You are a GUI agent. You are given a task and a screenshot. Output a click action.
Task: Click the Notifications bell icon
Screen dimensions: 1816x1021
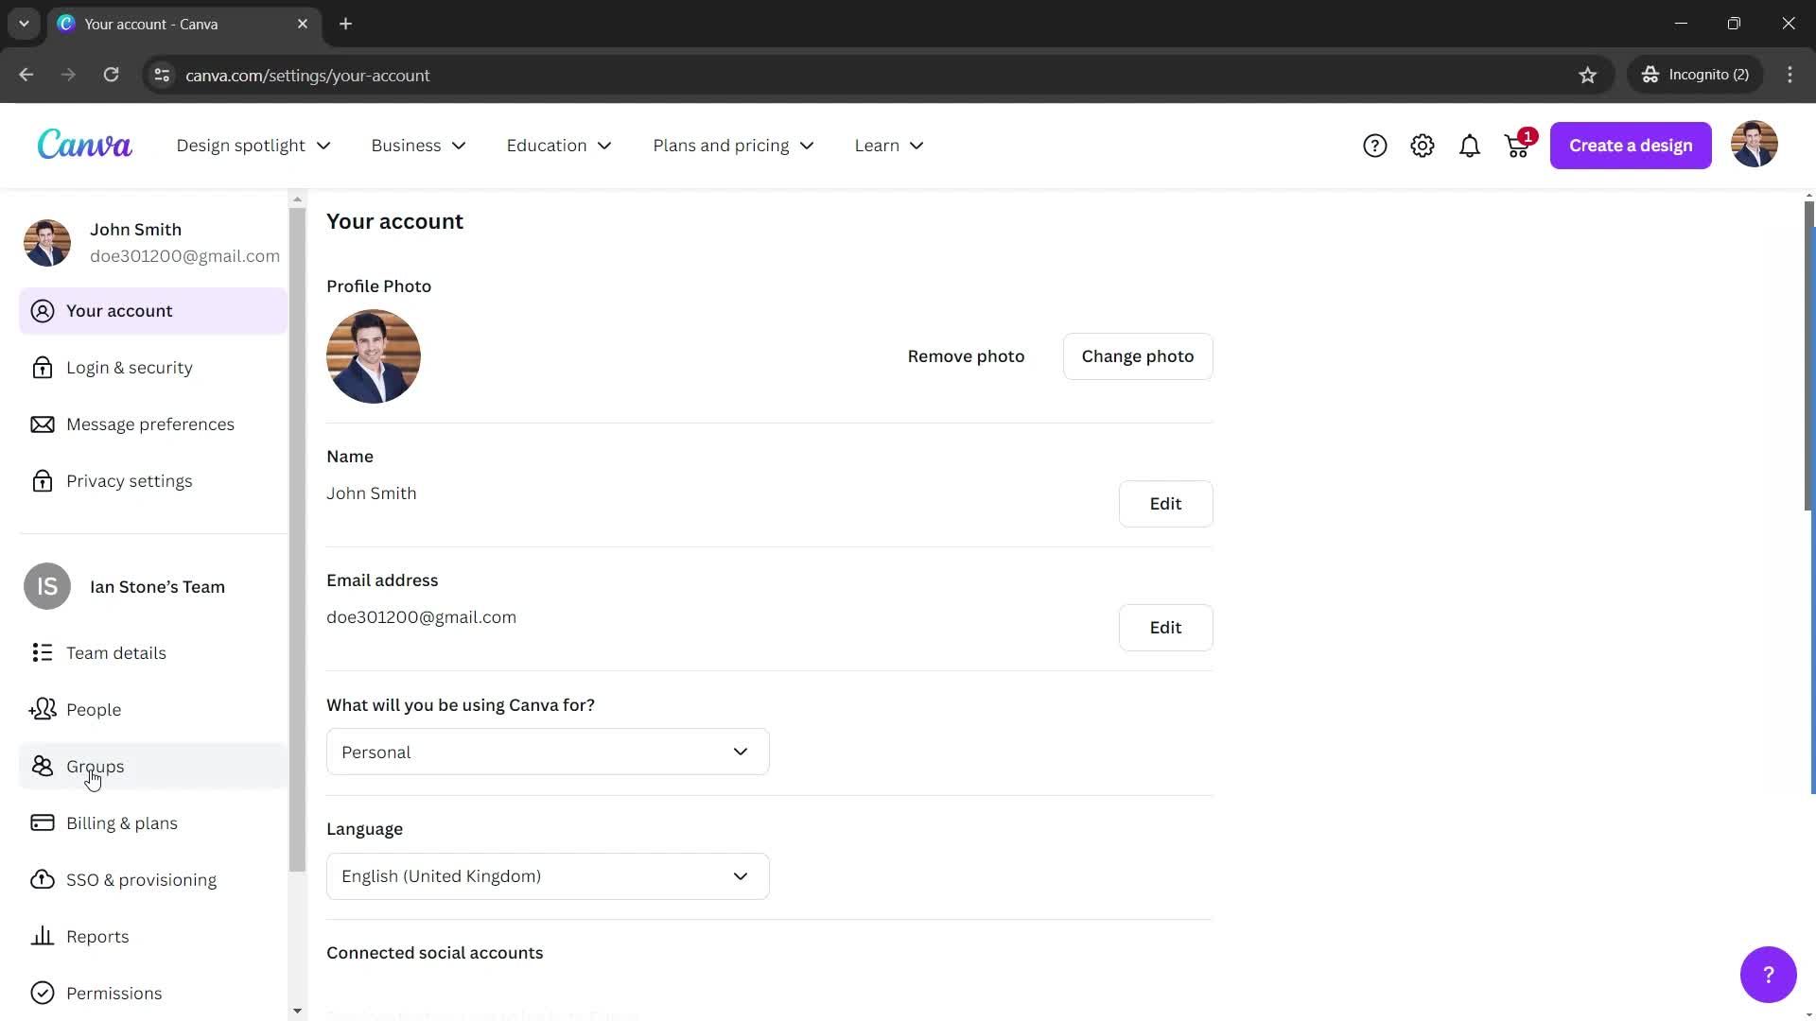(x=1469, y=145)
